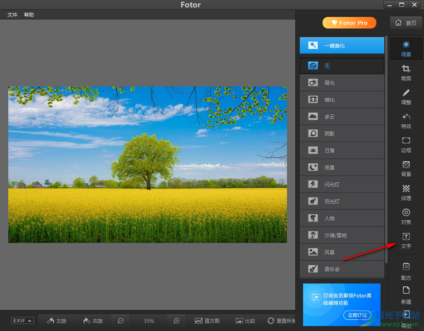Image resolution: width=424 pixels, height=331 pixels.
Task: Zoom in using plus magnifier
Action: [176, 321]
